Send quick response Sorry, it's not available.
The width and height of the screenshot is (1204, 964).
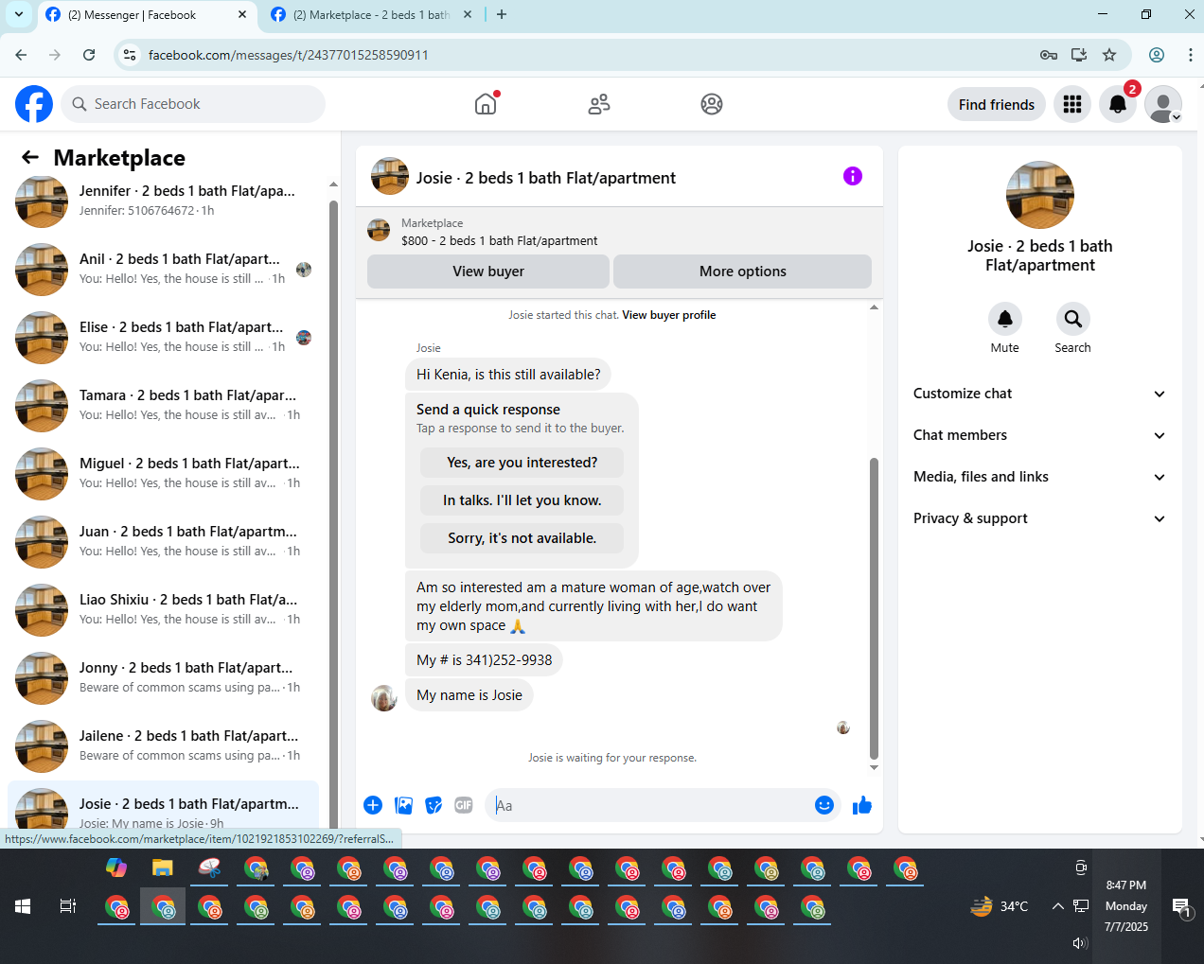click(522, 538)
